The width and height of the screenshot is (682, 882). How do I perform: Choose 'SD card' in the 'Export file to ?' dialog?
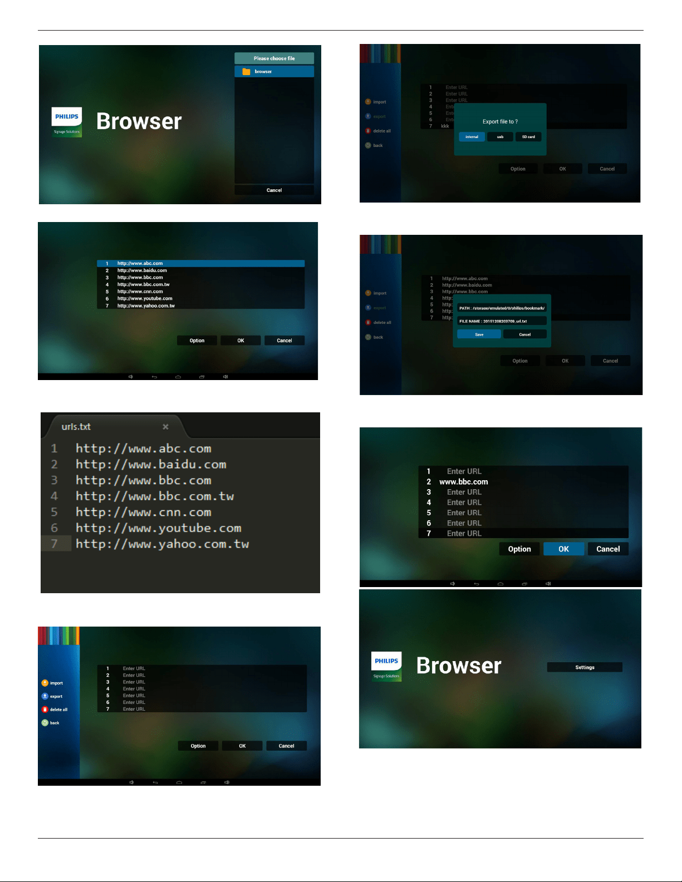pyautogui.click(x=528, y=137)
